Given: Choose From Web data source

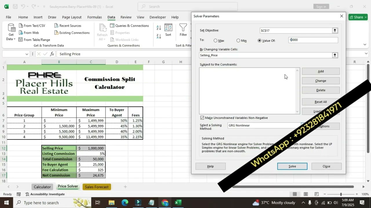Looking at the screenshot, I should [28, 33].
